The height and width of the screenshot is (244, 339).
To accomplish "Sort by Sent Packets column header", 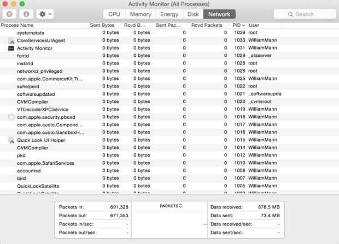I will tap(168, 25).
